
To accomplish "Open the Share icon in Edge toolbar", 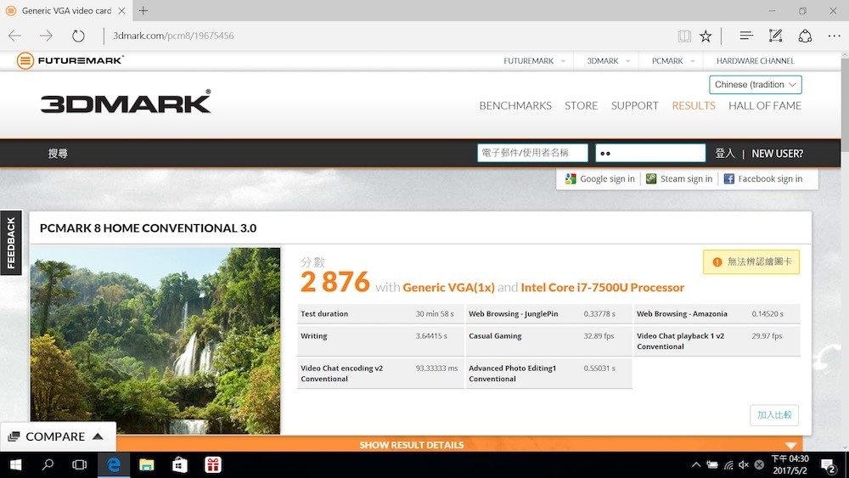I will (805, 36).
